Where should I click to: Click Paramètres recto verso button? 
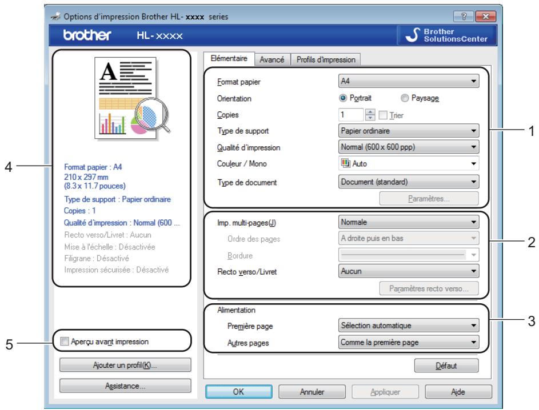click(429, 288)
